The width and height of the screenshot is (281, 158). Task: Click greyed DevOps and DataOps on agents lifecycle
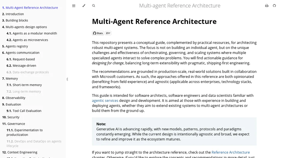34,144
